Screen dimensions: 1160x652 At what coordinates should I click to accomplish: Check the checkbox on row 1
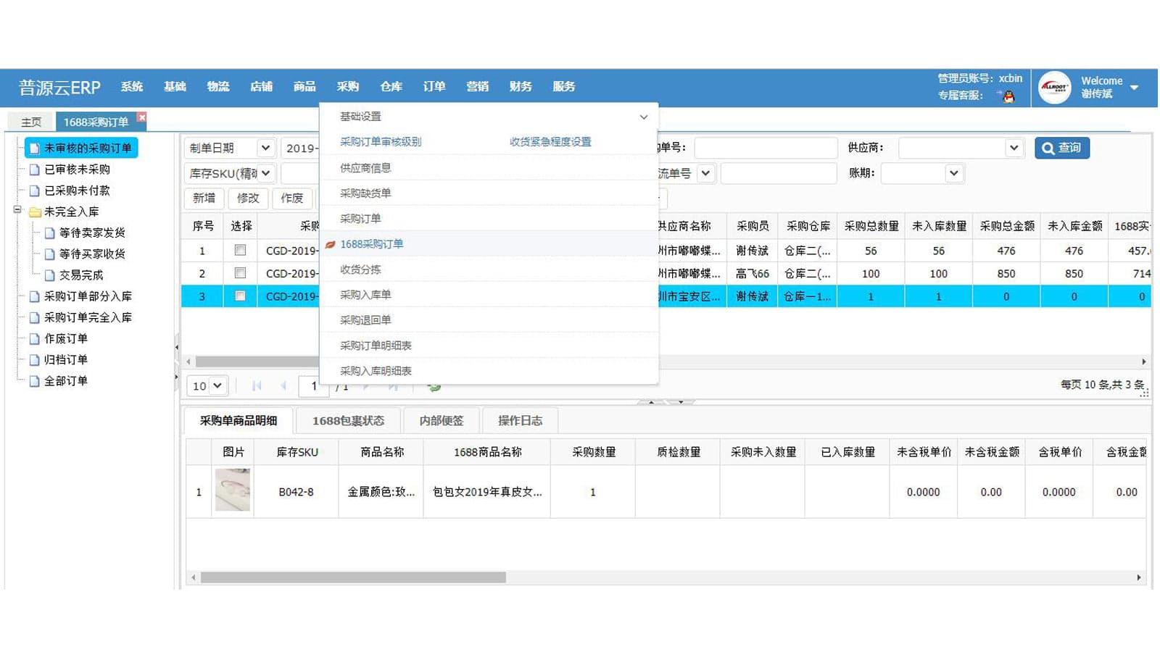[240, 250]
